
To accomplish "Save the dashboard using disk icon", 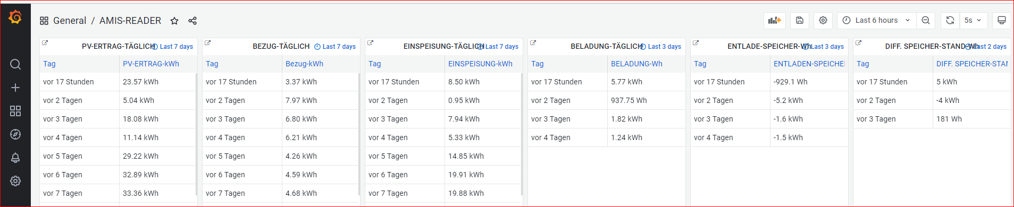I will point(800,20).
